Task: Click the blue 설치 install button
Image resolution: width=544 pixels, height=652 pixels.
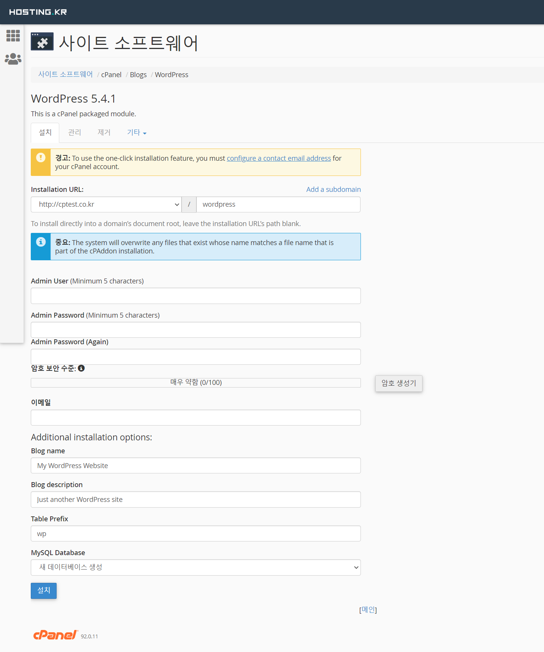Action: tap(44, 591)
